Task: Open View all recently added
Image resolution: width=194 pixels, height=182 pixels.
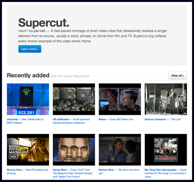Action: point(178,76)
